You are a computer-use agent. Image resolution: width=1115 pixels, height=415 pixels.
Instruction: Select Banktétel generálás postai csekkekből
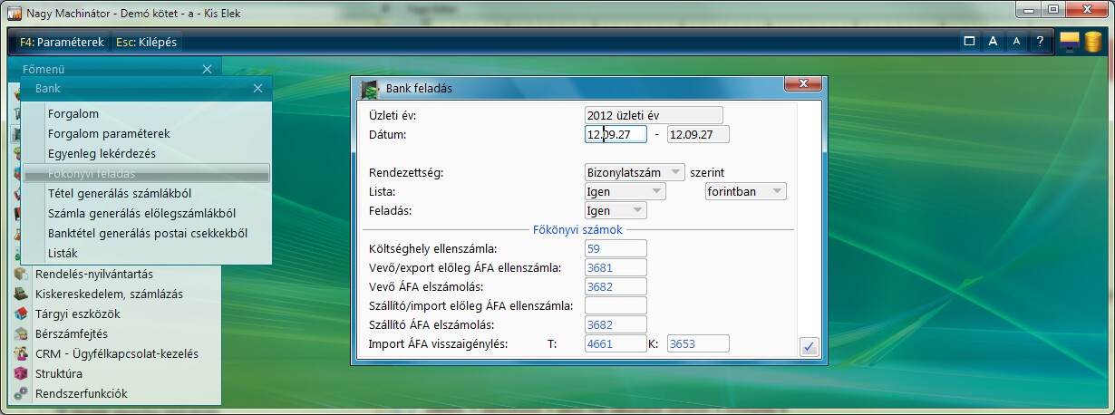pos(147,233)
